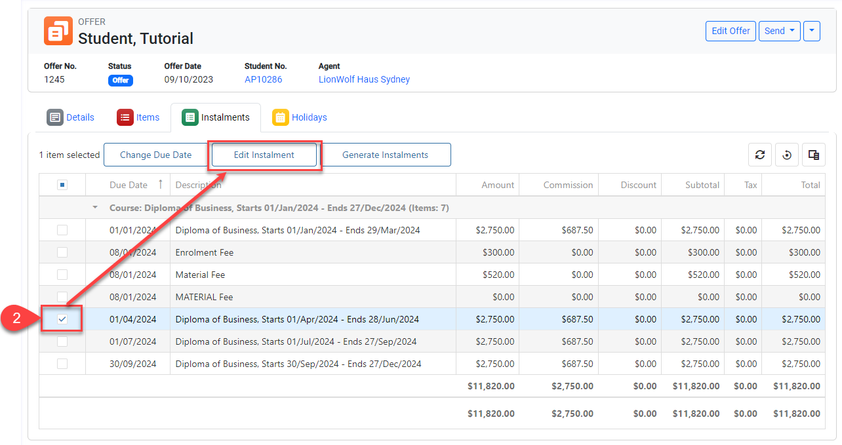842x445 pixels.
Task: Open the column chooser icon
Action: tap(814, 155)
